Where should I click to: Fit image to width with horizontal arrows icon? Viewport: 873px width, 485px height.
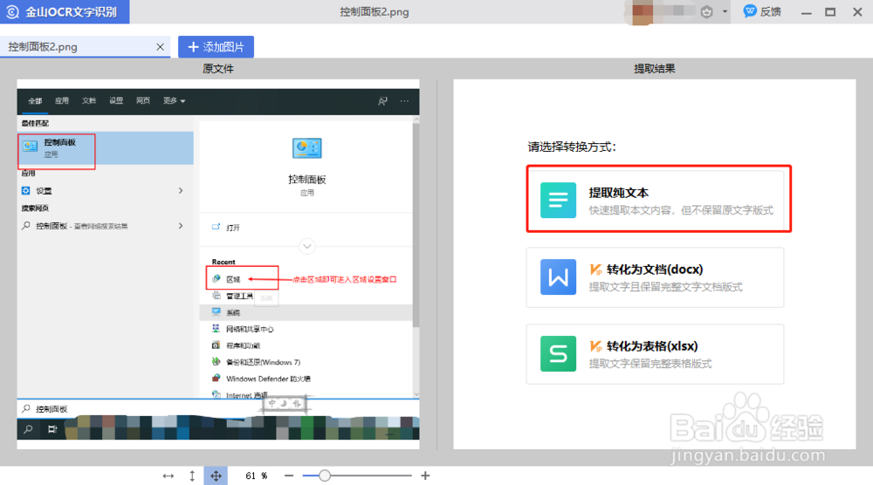(x=168, y=476)
